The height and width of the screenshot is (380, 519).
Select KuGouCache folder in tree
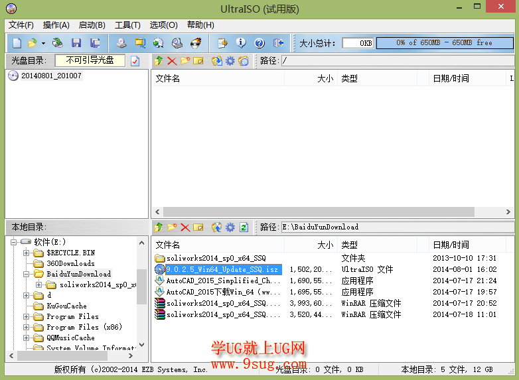tap(66, 306)
